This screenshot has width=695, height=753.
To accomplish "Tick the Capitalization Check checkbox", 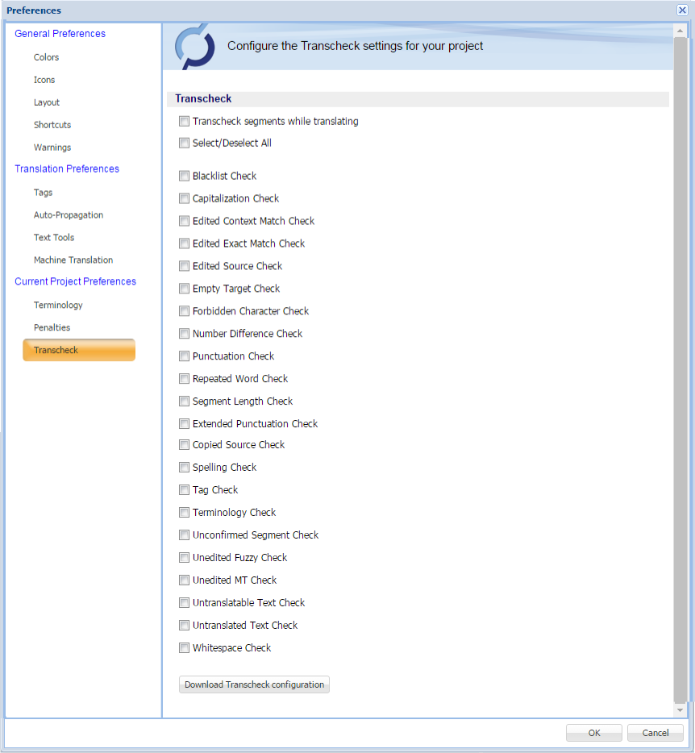I will [184, 198].
